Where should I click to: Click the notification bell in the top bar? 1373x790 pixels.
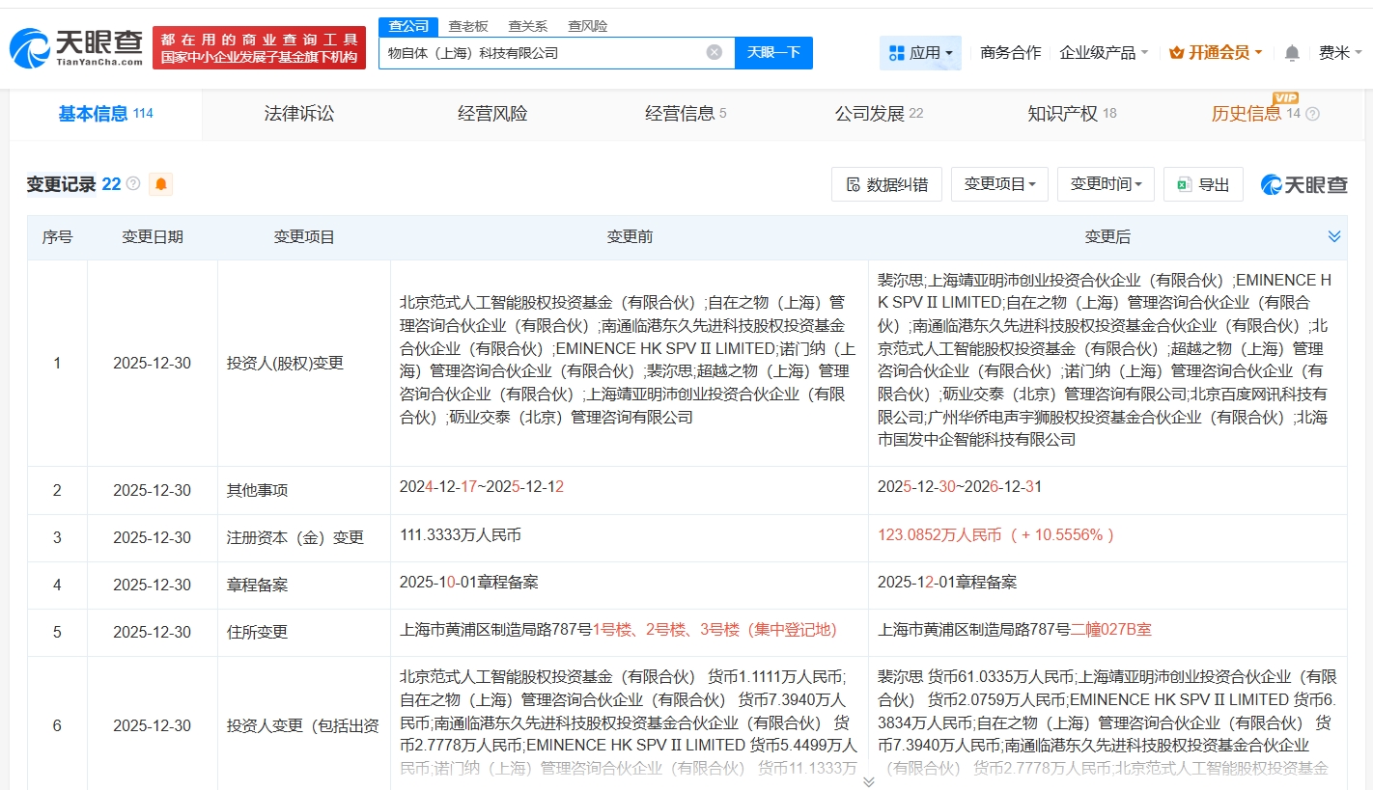(1291, 53)
